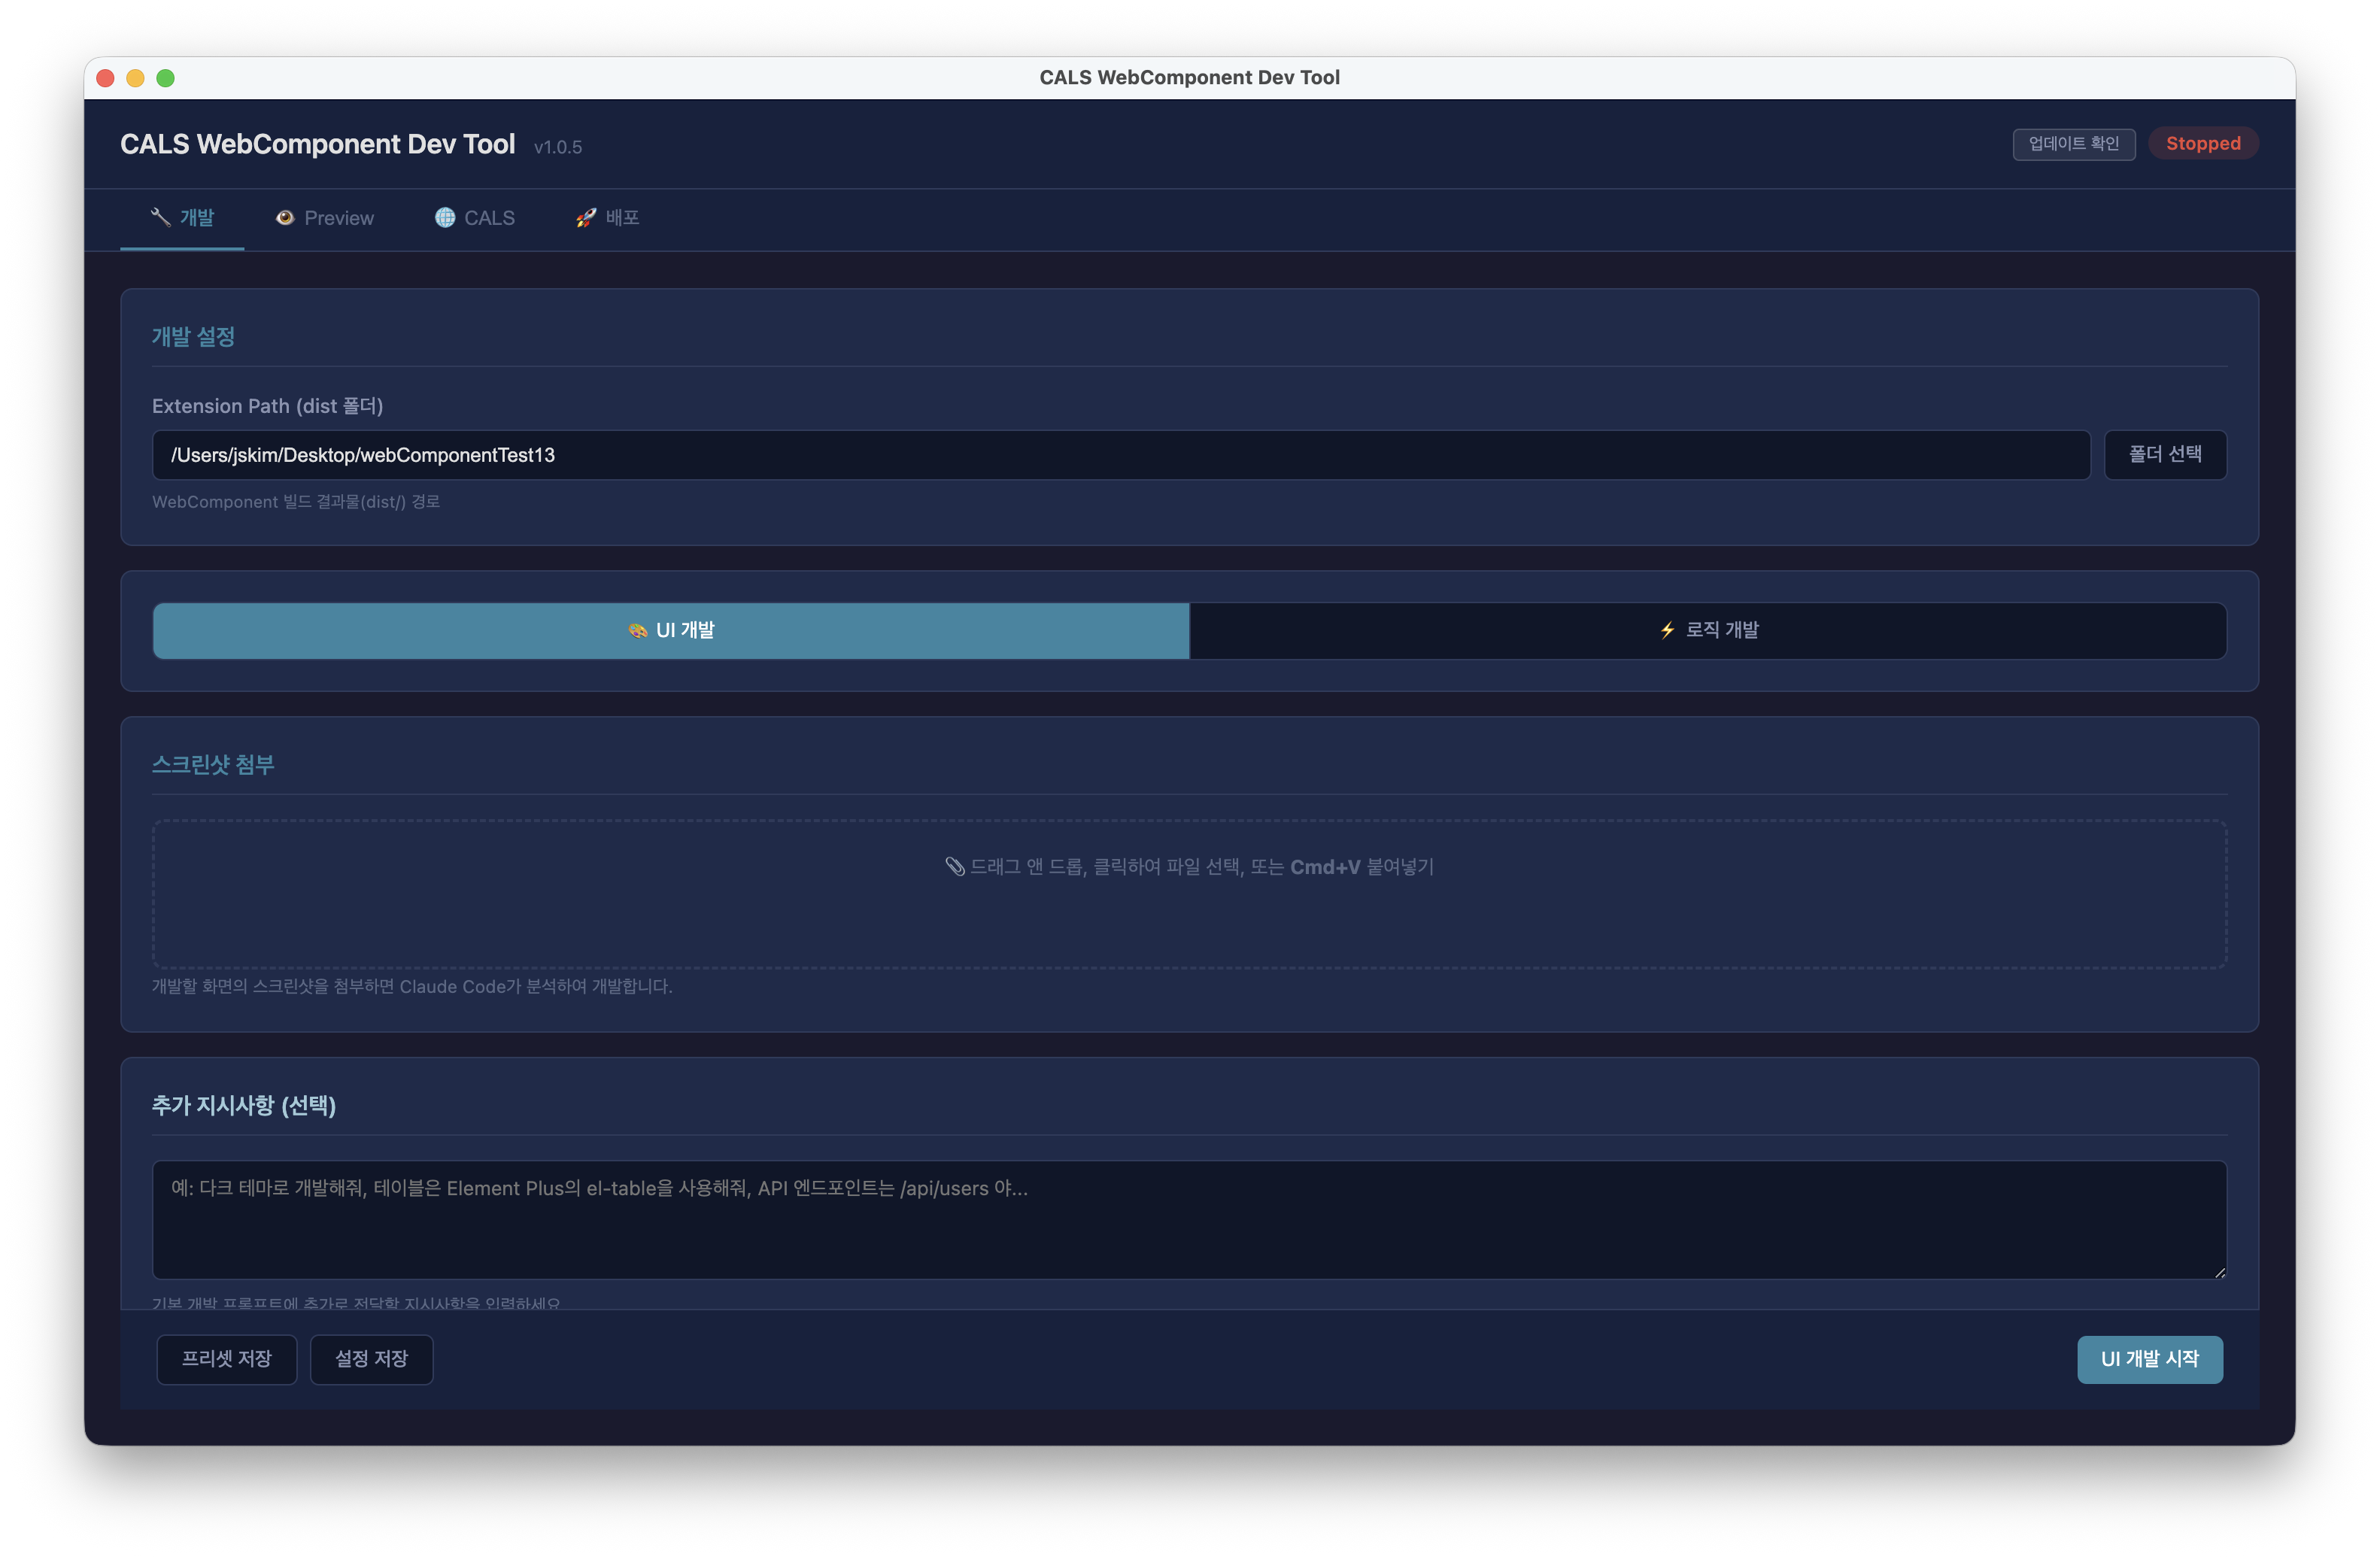The width and height of the screenshot is (2380, 1557).
Task: Click the palette icon on UI 개발
Action: (x=637, y=631)
